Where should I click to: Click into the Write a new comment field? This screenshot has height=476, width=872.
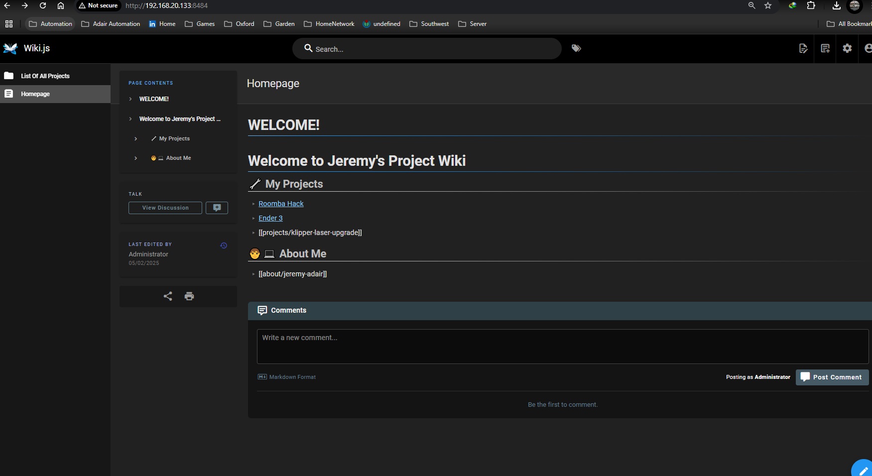[562, 346]
